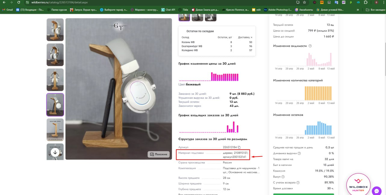Open the Выберите тариф bookmark

pos(114,10)
